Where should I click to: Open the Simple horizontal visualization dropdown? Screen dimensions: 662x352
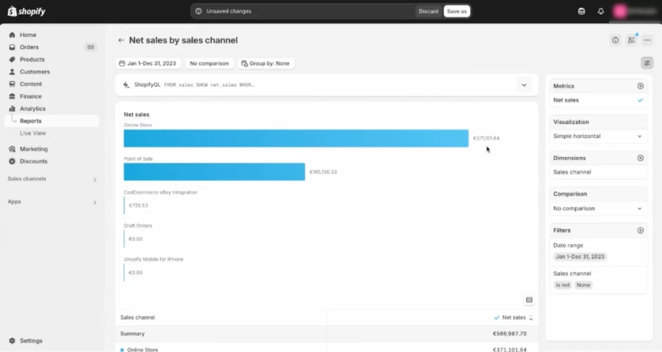pos(598,136)
